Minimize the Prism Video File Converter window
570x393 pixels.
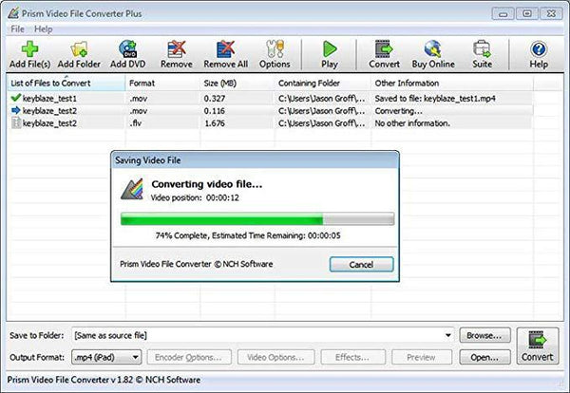click(503, 14)
